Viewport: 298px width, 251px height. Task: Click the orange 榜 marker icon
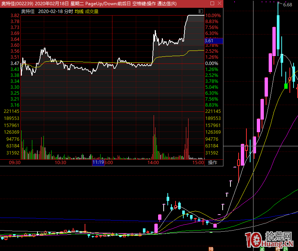(278, 249)
